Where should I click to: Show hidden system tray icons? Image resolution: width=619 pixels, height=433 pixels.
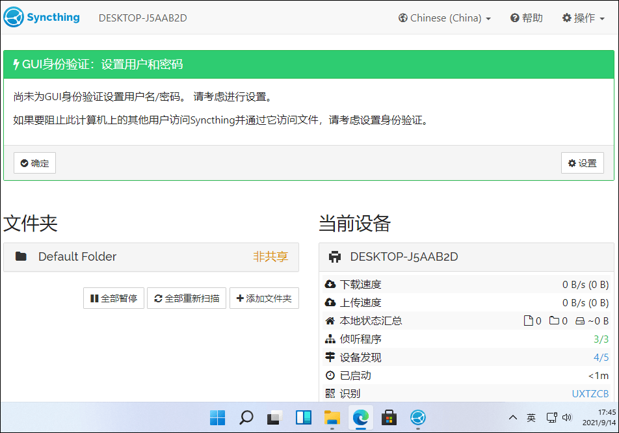pyautogui.click(x=513, y=417)
